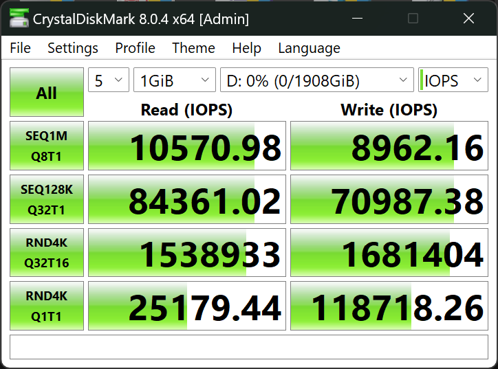The height and width of the screenshot is (369, 498).
Task: Open the Theme menu
Action: pos(193,48)
